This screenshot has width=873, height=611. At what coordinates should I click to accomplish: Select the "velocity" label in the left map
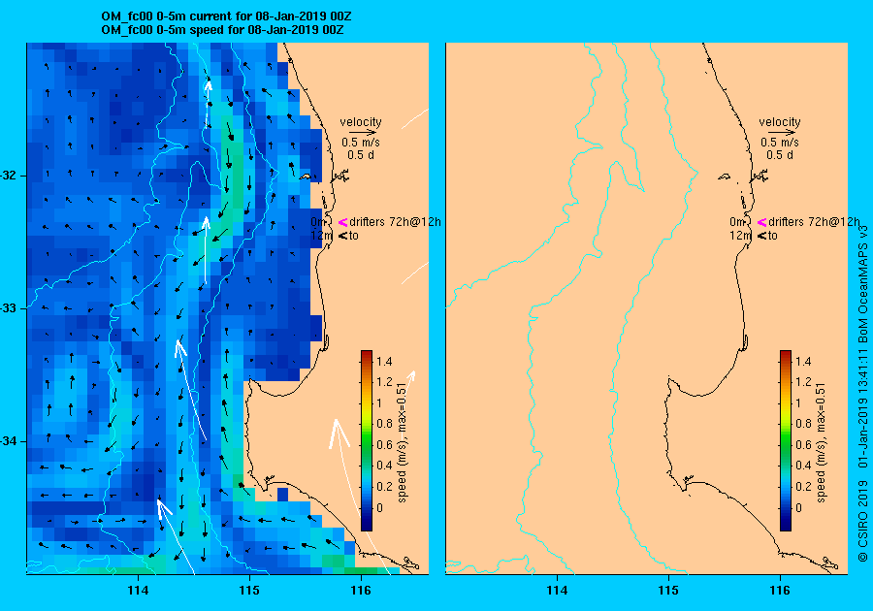[x=361, y=122]
